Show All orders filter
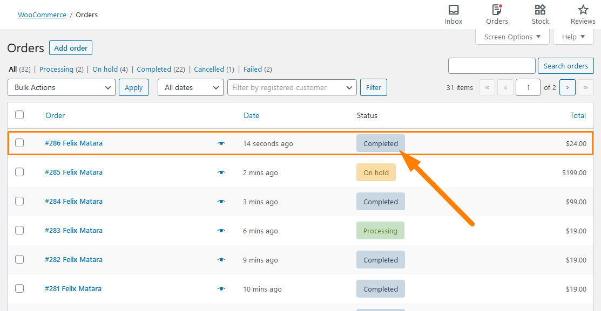Screen dimensions: 601x311 pyautogui.click(x=12, y=69)
